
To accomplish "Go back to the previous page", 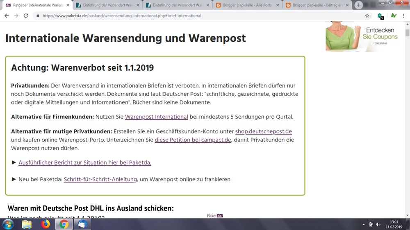I will coord(7,16).
